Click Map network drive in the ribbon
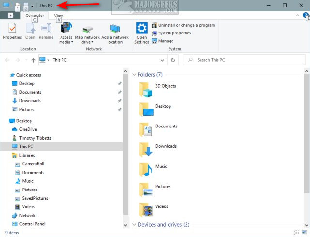The height and width of the screenshot is (237, 310). (x=87, y=34)
